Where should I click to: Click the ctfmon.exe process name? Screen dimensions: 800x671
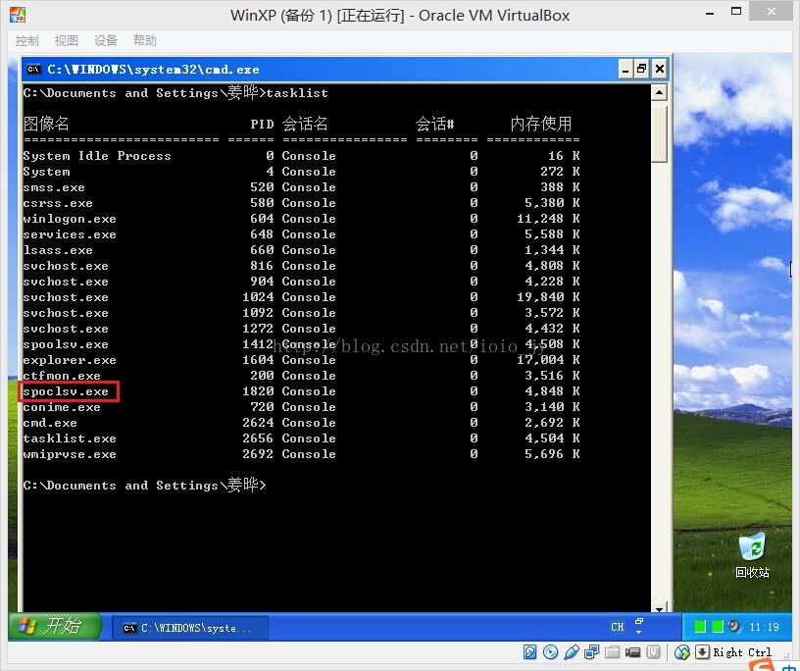(62, 376)
